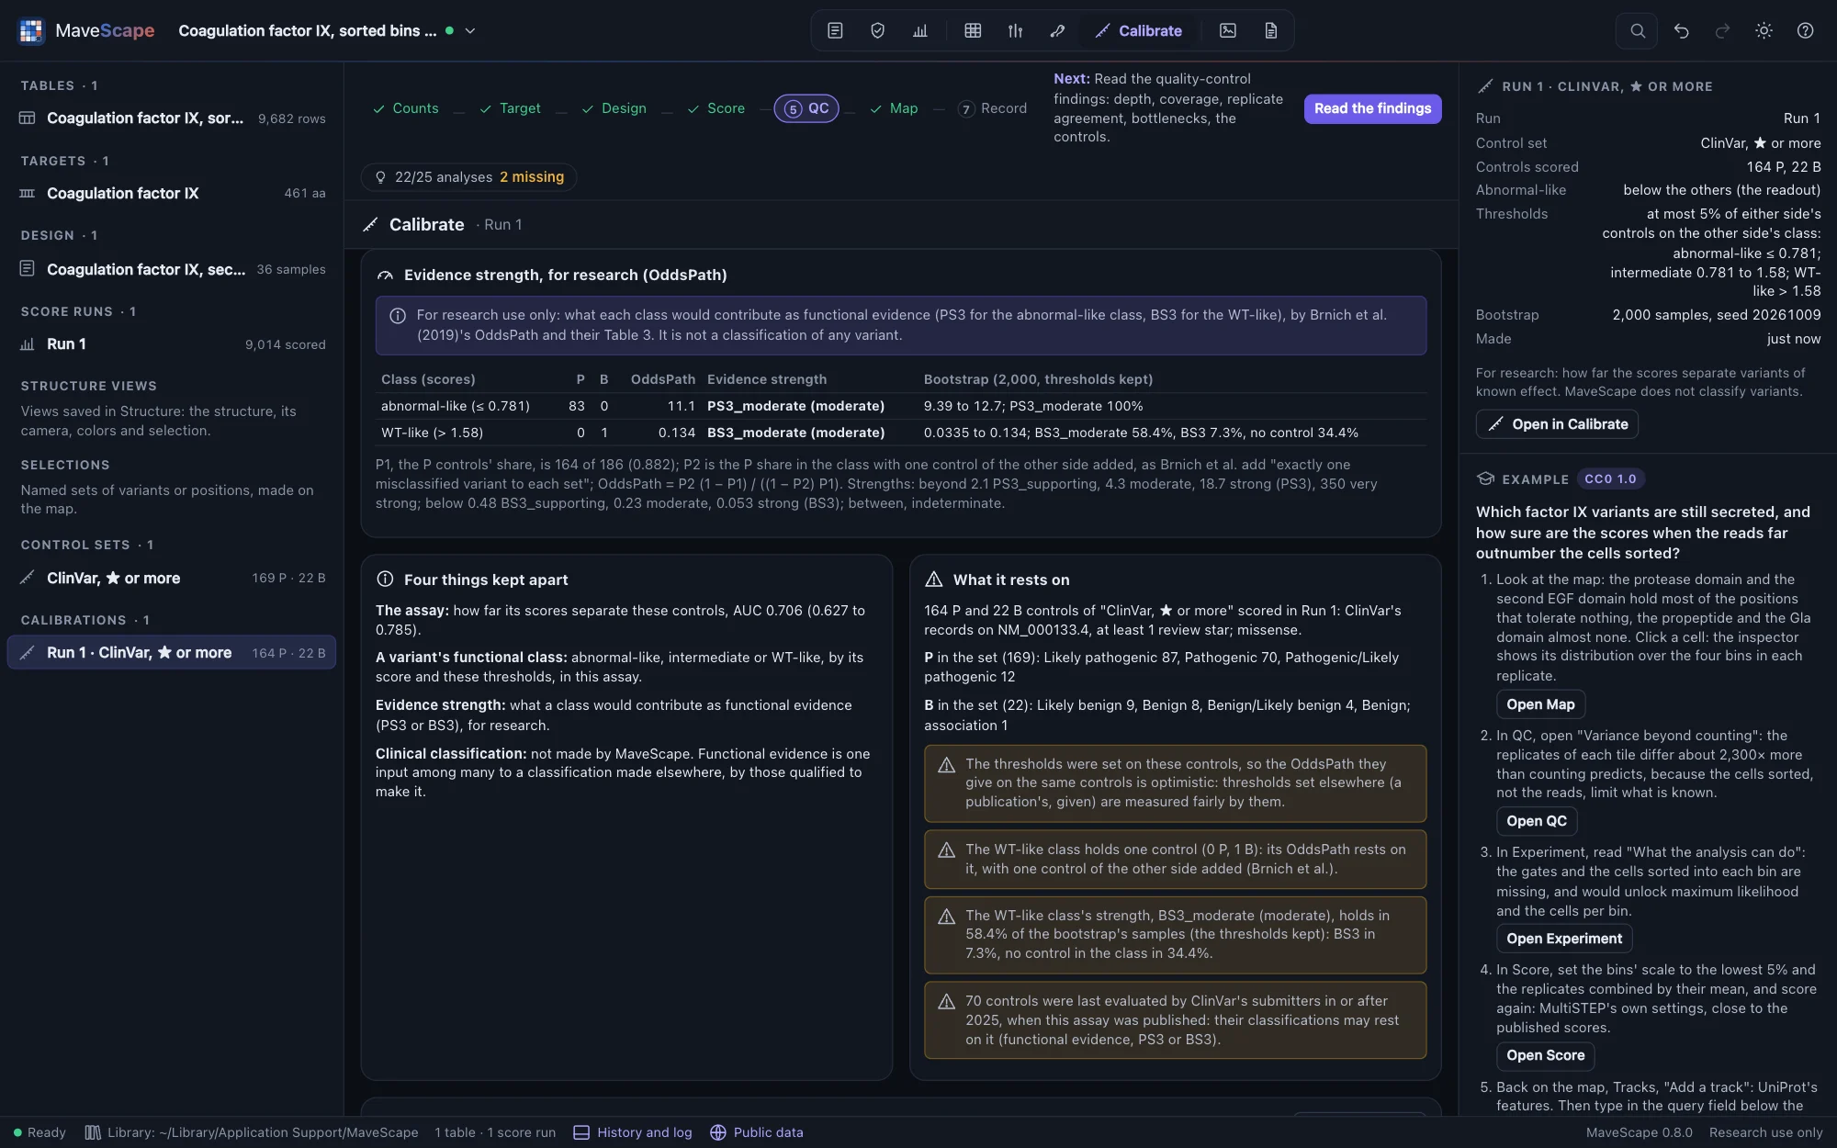The width and height of the screenshot is (1837, 1148).
Task: Go to the Counts workflow step
Action: pos(405,108)
